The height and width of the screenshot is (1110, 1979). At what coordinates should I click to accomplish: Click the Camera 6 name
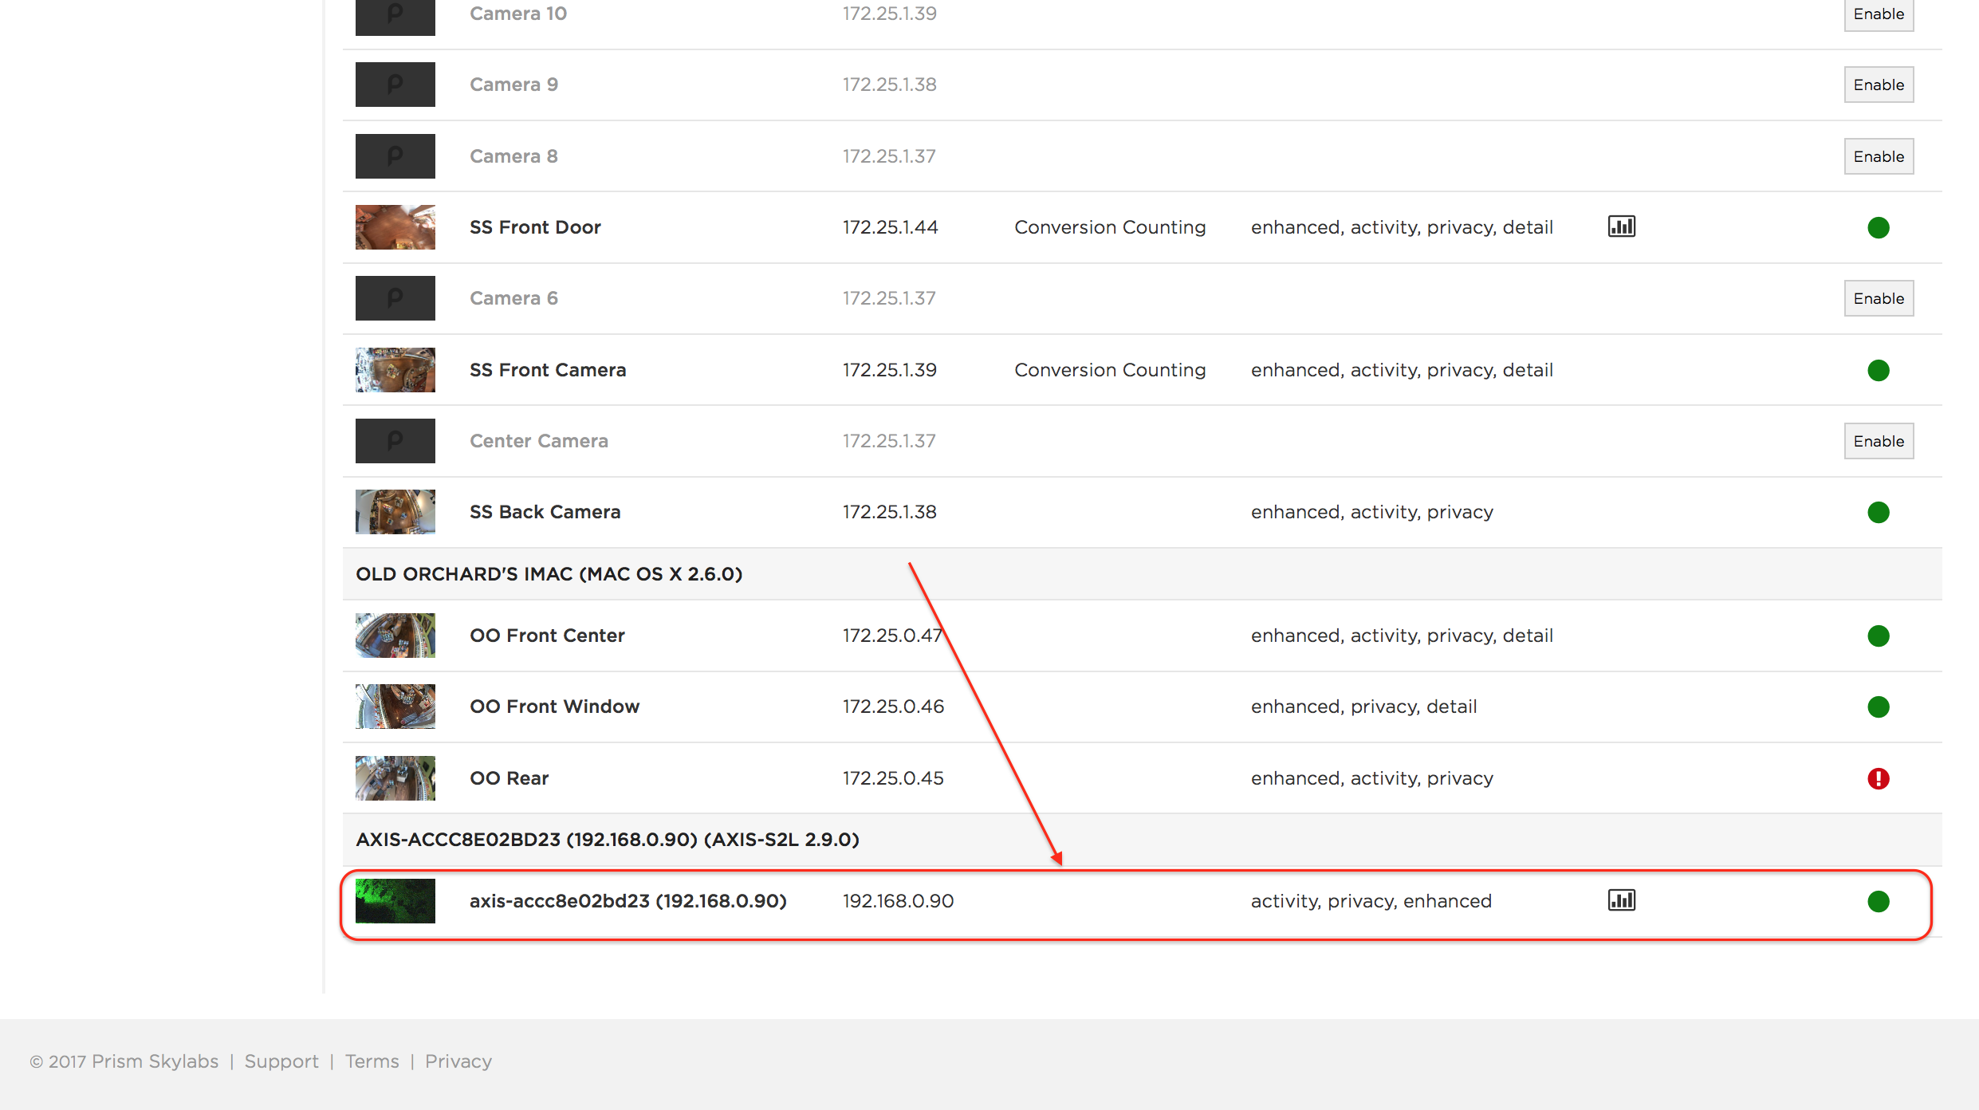(513, 298)
